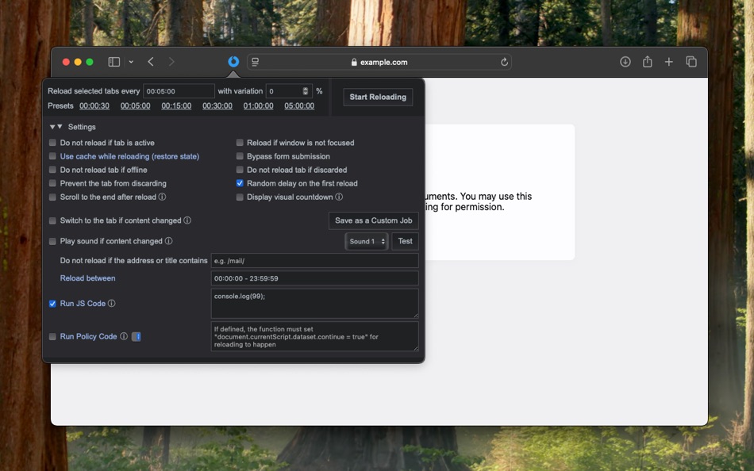The height and width of the screenshot is (471, 754).
Task: Uncheck Run JS Code
Action: (x=52, y=304)
